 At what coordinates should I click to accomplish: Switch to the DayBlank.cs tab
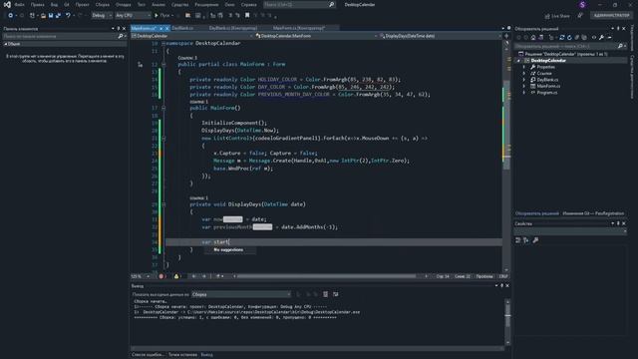coord(182,28)
